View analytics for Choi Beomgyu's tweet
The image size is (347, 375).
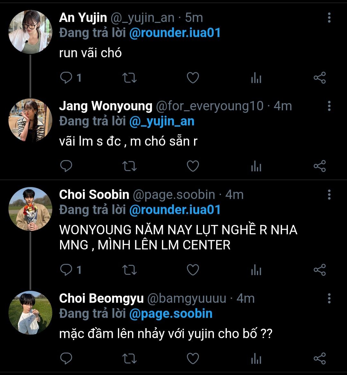(256, 359)
